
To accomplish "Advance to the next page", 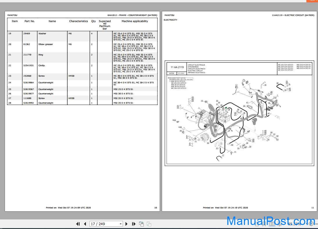I will (126, 224).
